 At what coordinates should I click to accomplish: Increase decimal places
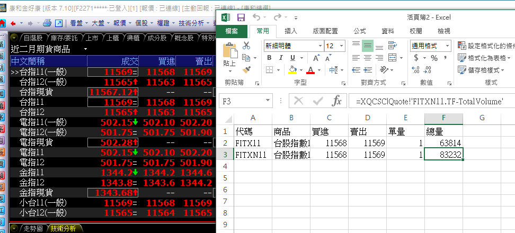[x=416, y=69]
